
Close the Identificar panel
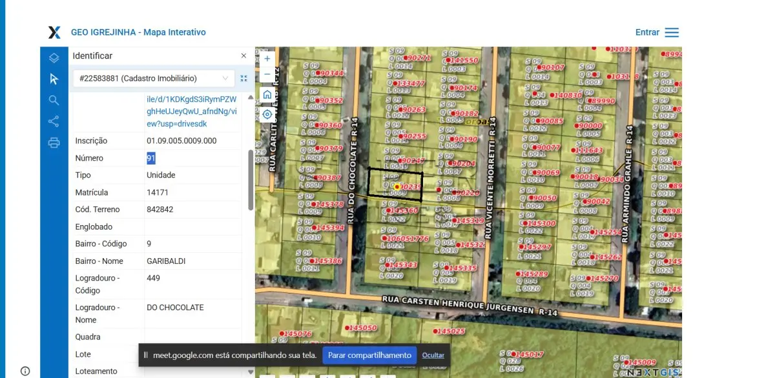click(x=243, y=56)
